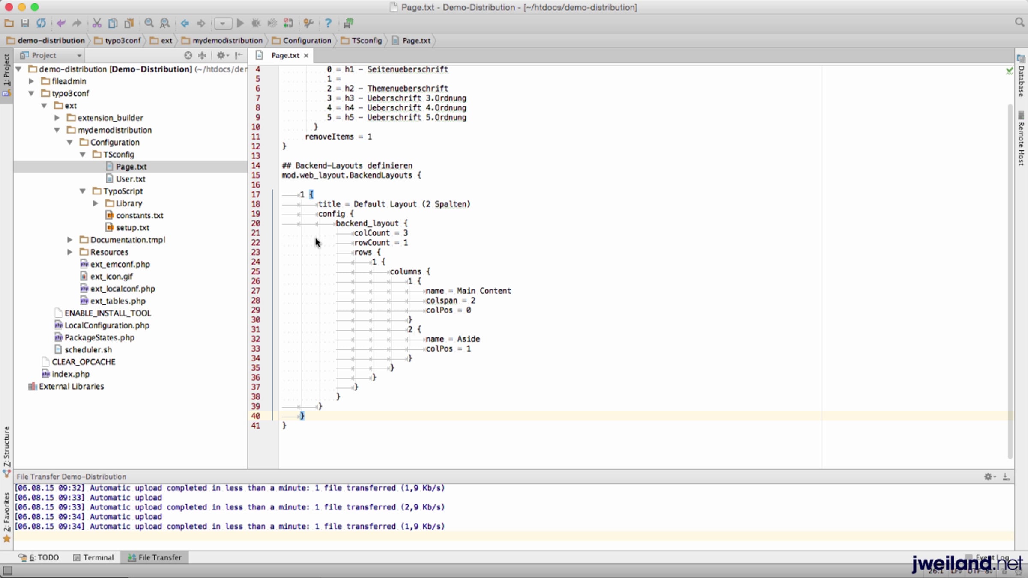Hide the File Transfer panel
1028x578 pixels.
point(1006,477)
